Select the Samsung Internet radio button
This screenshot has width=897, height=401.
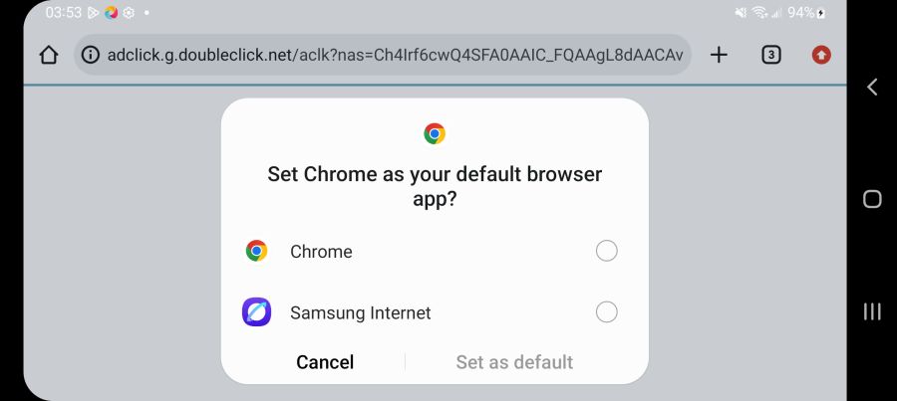click(606, 312)
